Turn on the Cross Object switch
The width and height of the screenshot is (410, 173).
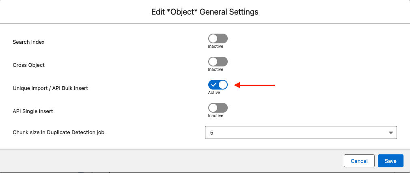coord(218,62)
